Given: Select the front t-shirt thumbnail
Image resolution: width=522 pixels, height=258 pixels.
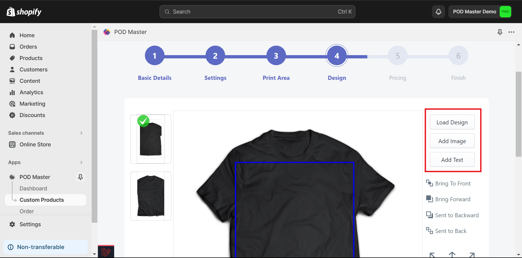Looking at the screenshot, I should tap(151, 139).
